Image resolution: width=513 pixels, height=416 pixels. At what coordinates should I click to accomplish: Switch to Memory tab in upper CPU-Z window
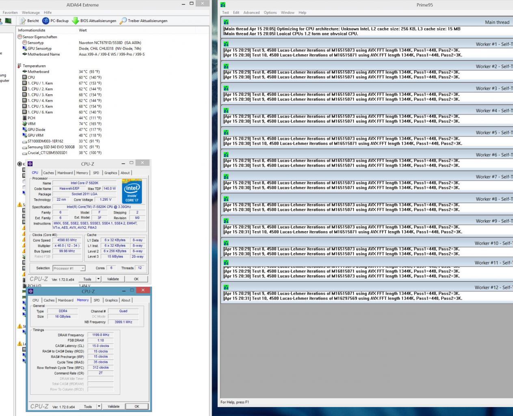pos(82,173)
